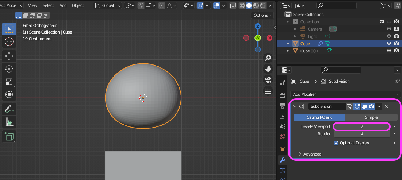Hide the Cube.001 object in viewport

click(x=389, y=51)
